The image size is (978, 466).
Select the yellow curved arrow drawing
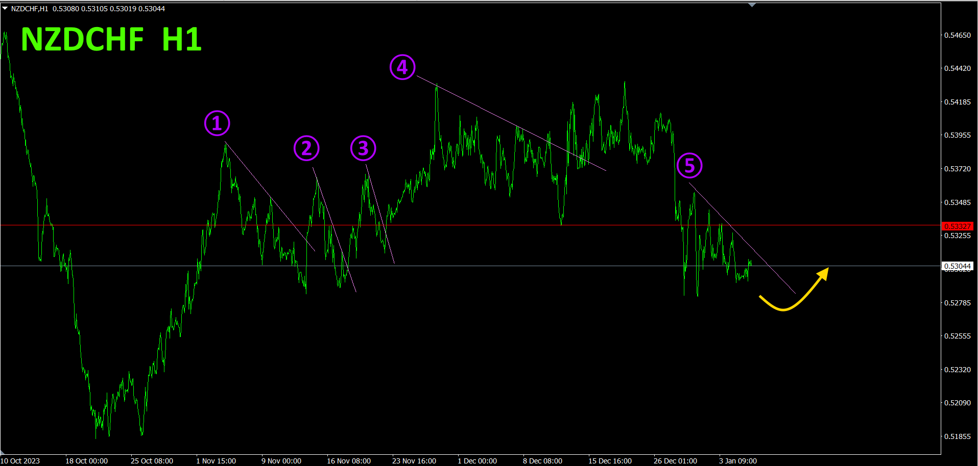pos(795,289)
